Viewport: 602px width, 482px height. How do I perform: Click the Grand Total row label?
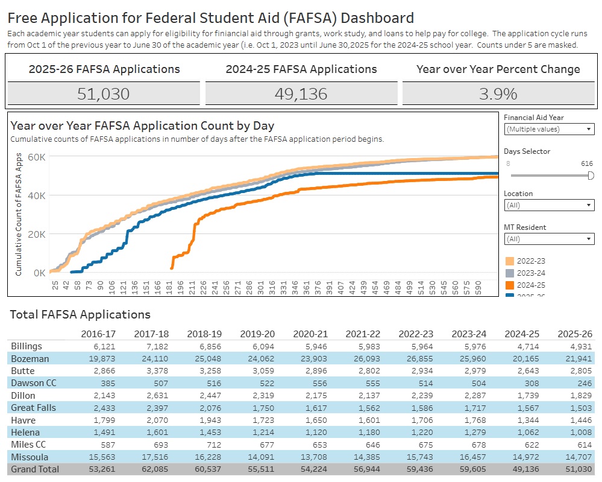tap(30, 469)
